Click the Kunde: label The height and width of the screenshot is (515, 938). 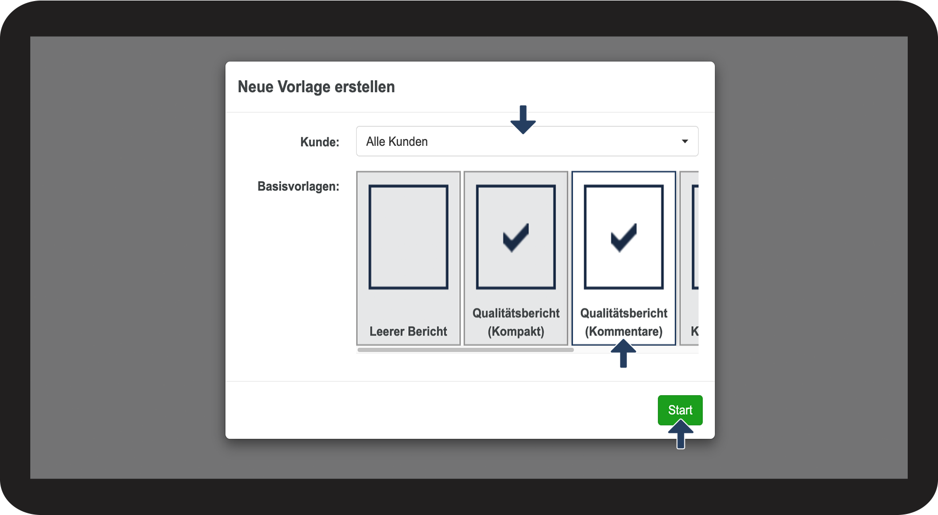320,142
